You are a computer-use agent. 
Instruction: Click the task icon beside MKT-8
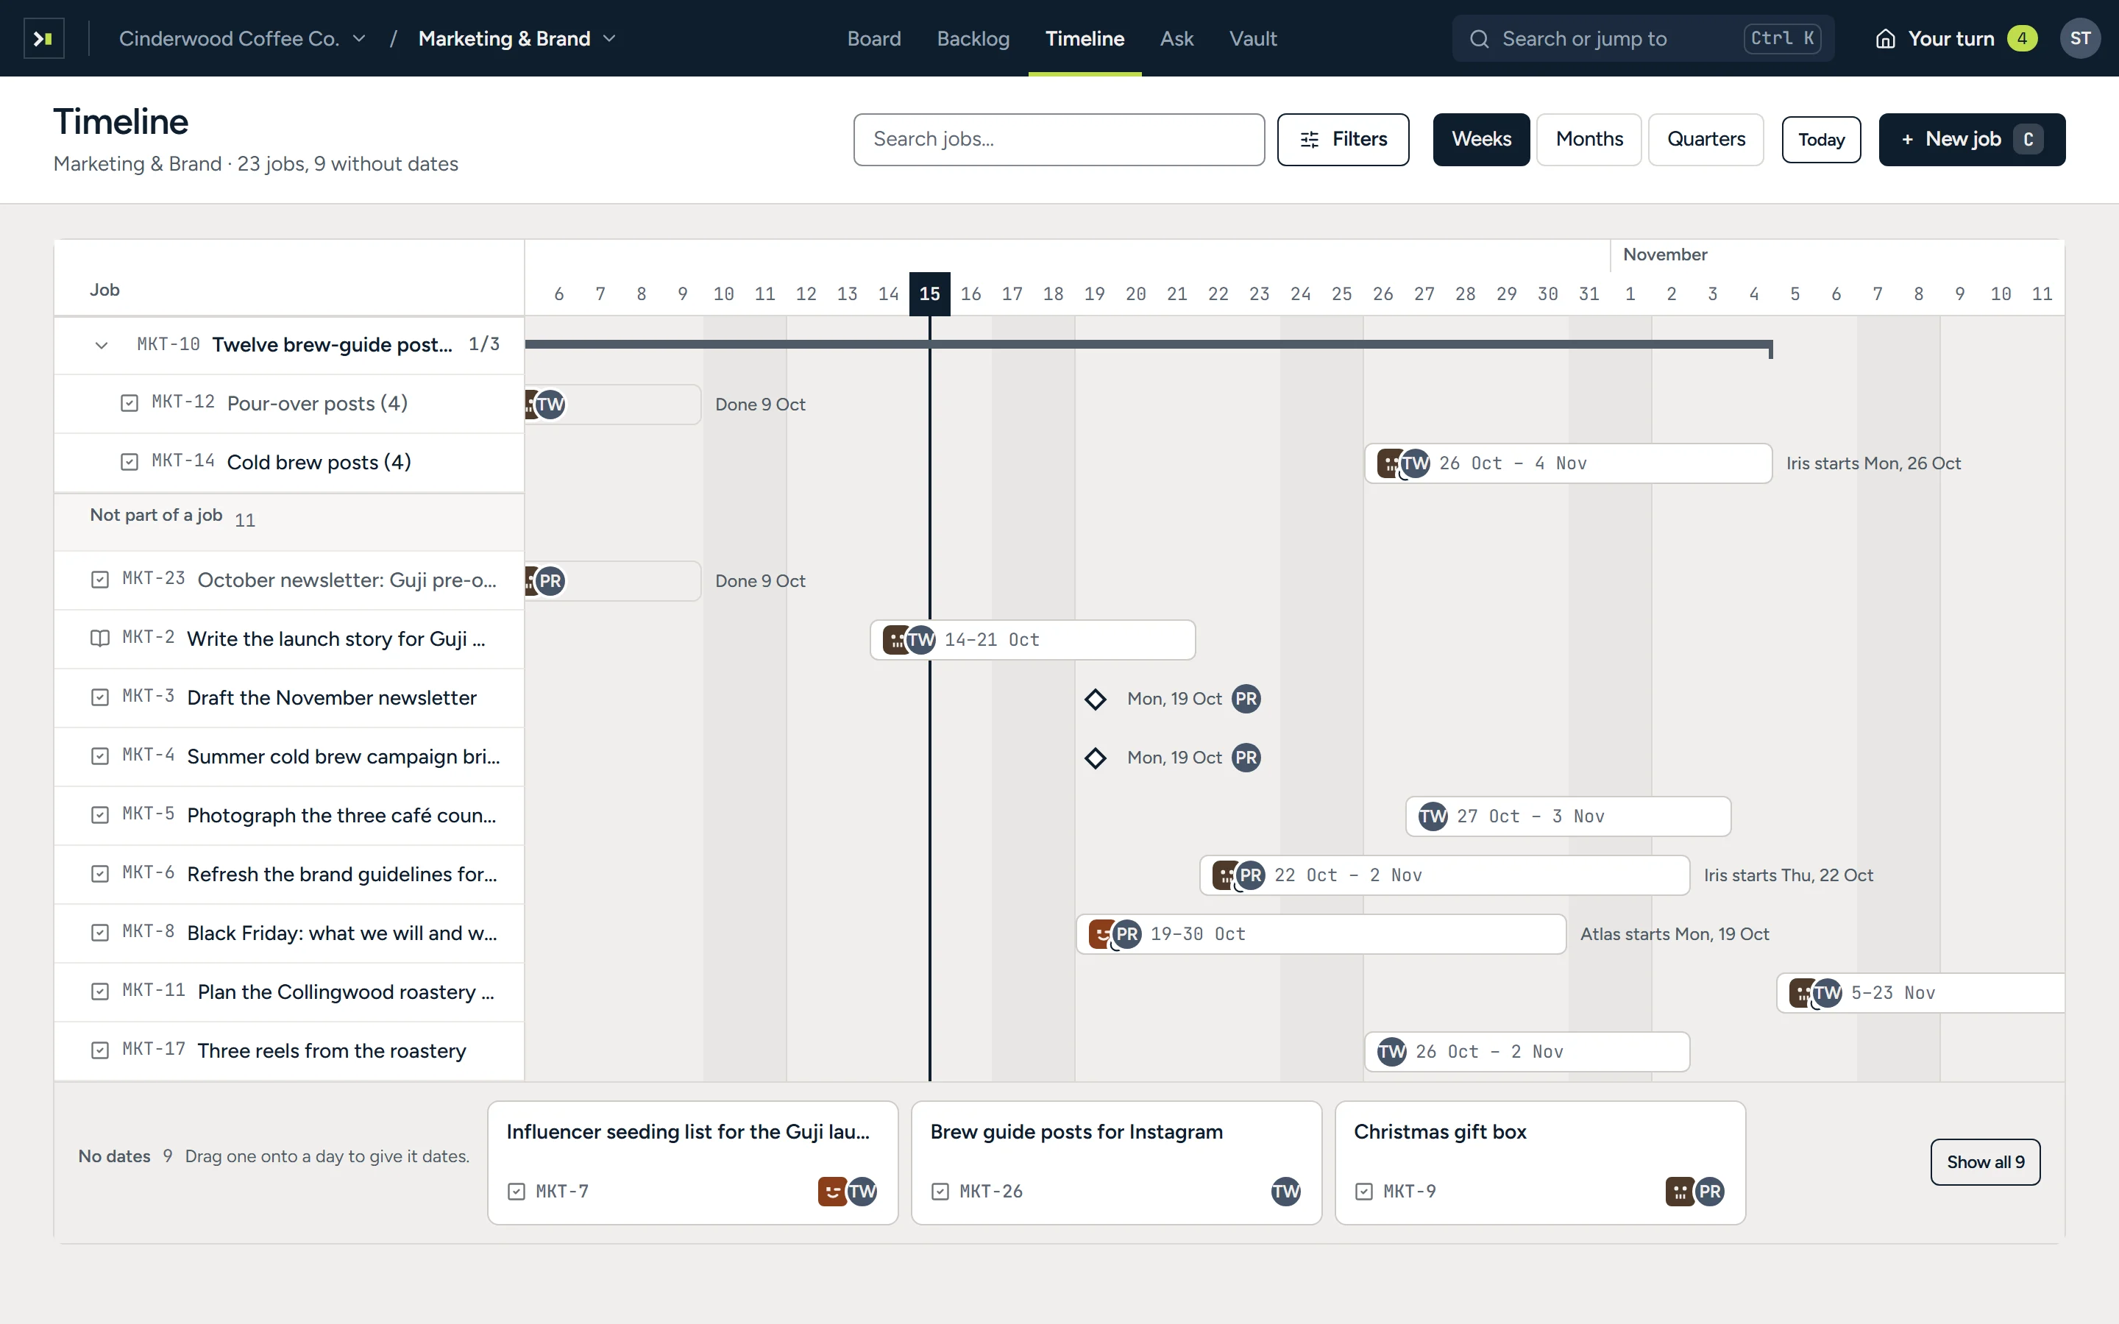click(x=100, y=933)
